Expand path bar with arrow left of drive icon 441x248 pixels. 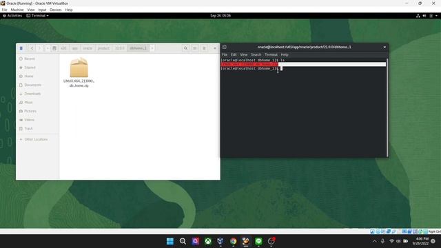48,48
